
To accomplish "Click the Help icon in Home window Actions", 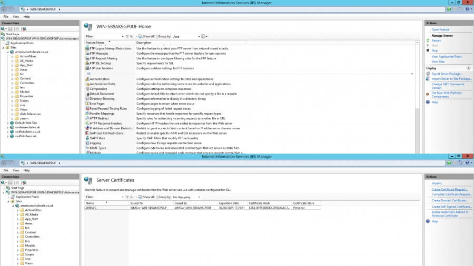I will tap(428, 102).
